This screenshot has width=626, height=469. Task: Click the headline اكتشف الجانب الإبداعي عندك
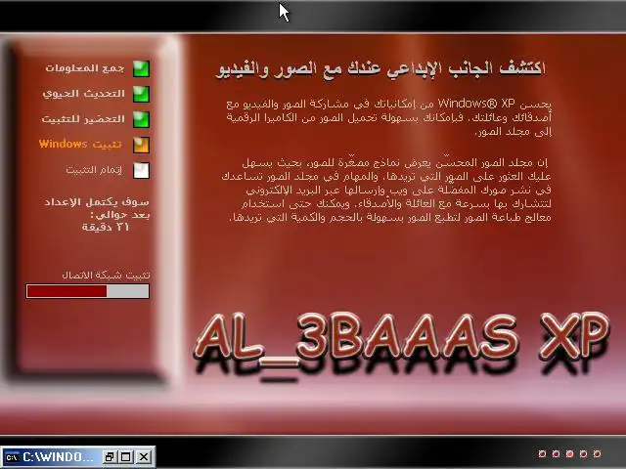click(447, 68)
